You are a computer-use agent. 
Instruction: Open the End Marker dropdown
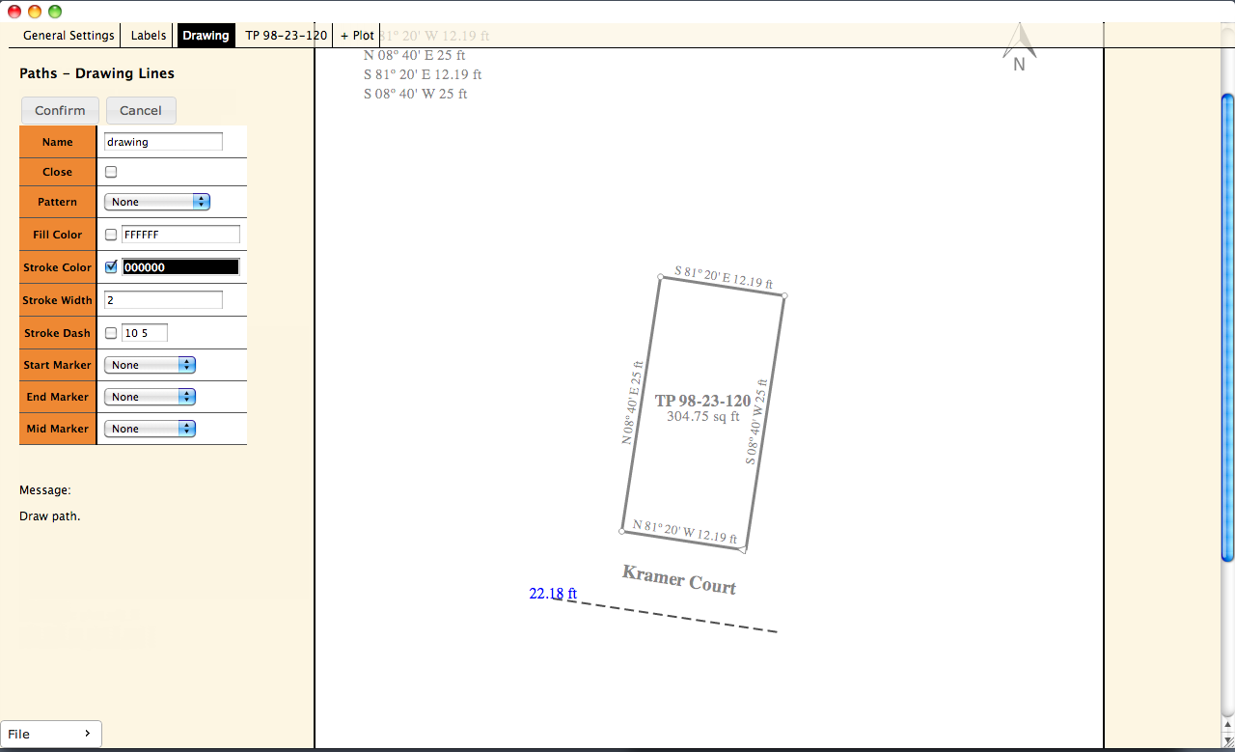coord(150,396)
